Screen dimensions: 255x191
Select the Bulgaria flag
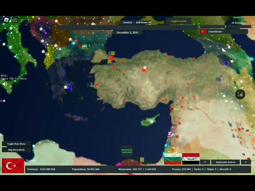pyautogui.click(x=173, y=159)
